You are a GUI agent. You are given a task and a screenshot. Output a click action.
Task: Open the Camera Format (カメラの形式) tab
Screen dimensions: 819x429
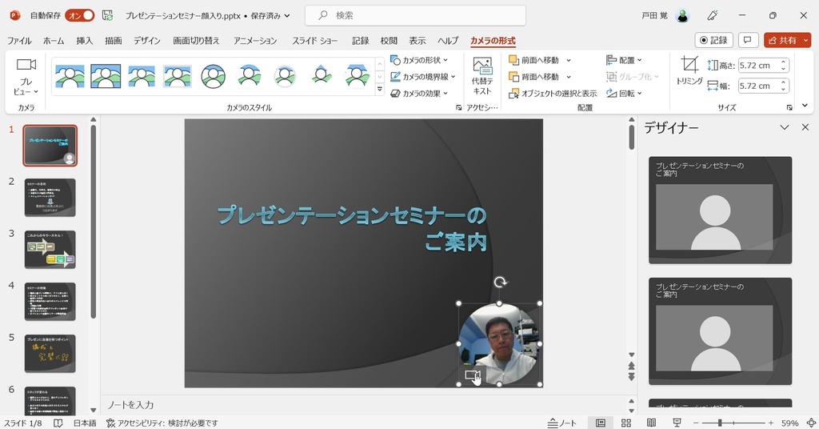click(493, 41)
